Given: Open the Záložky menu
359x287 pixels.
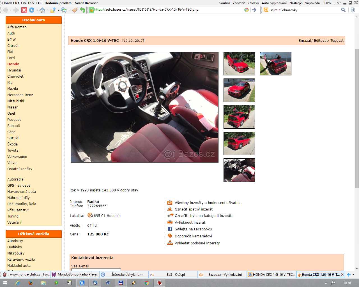Looking at the screenshot, I should click(x=253, y=3).
